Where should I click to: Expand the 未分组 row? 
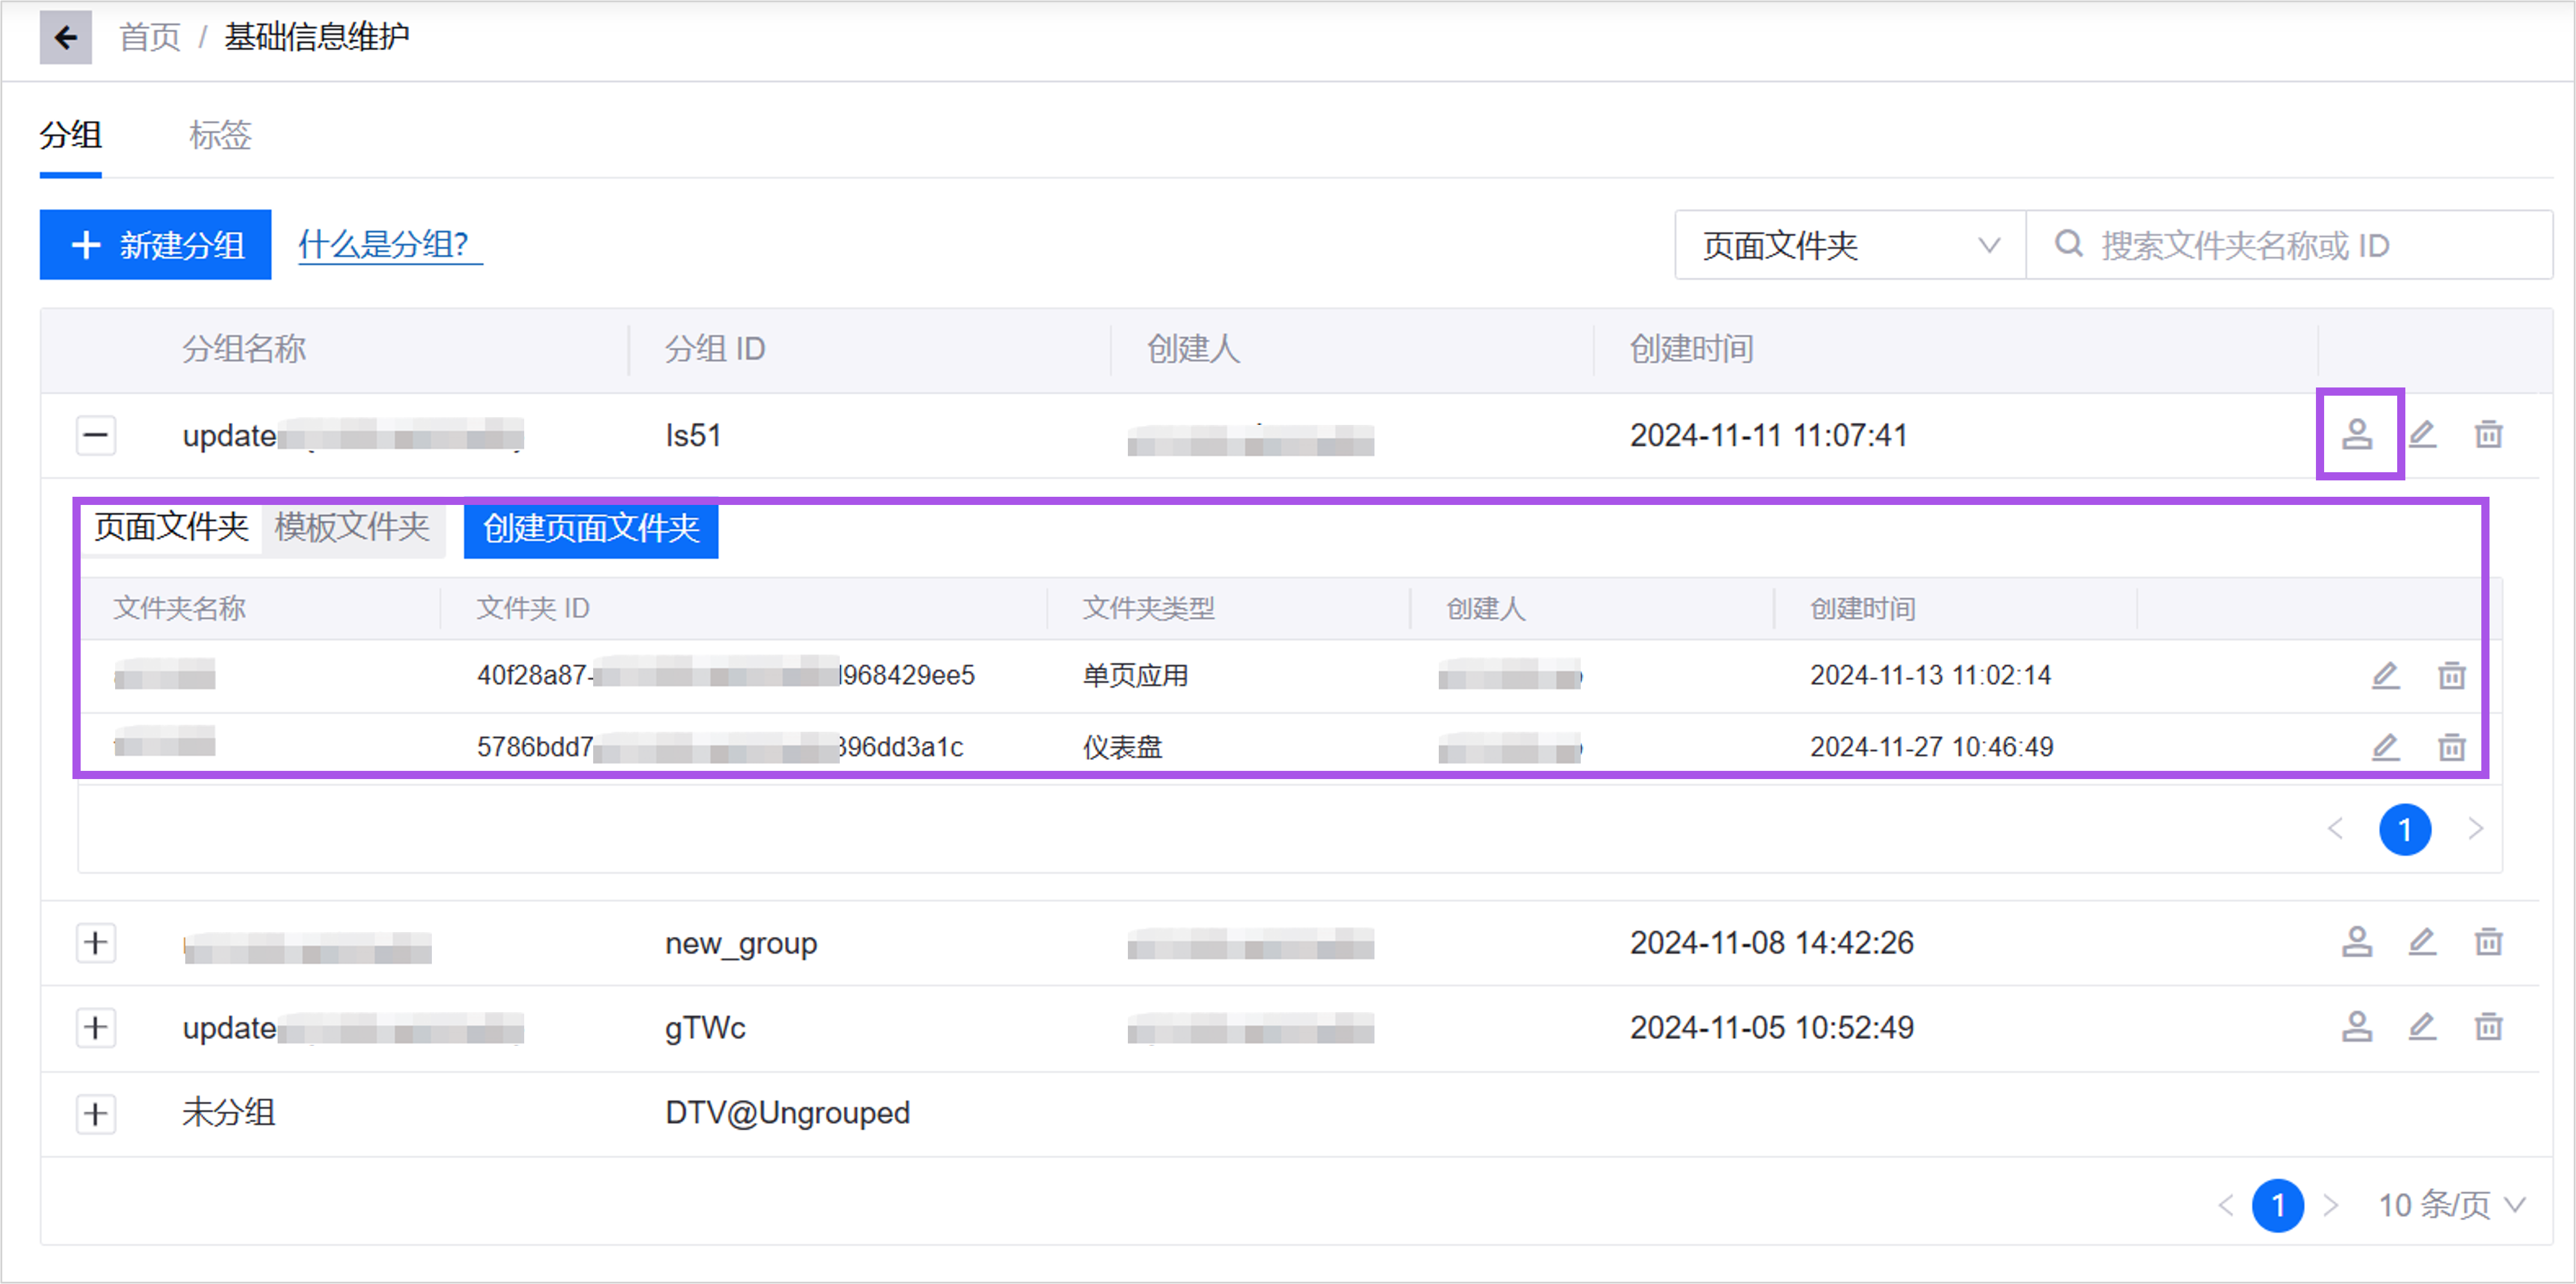tap(96, 1113)
